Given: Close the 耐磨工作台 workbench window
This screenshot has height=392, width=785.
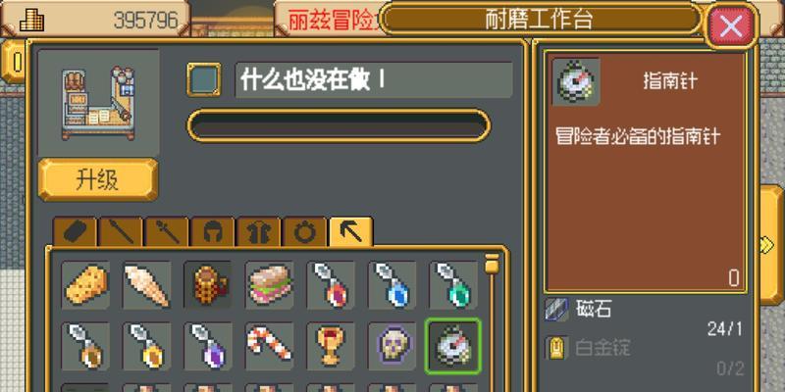Looking at the screenshot, I should pyautogui.click(x=731, y=26).
